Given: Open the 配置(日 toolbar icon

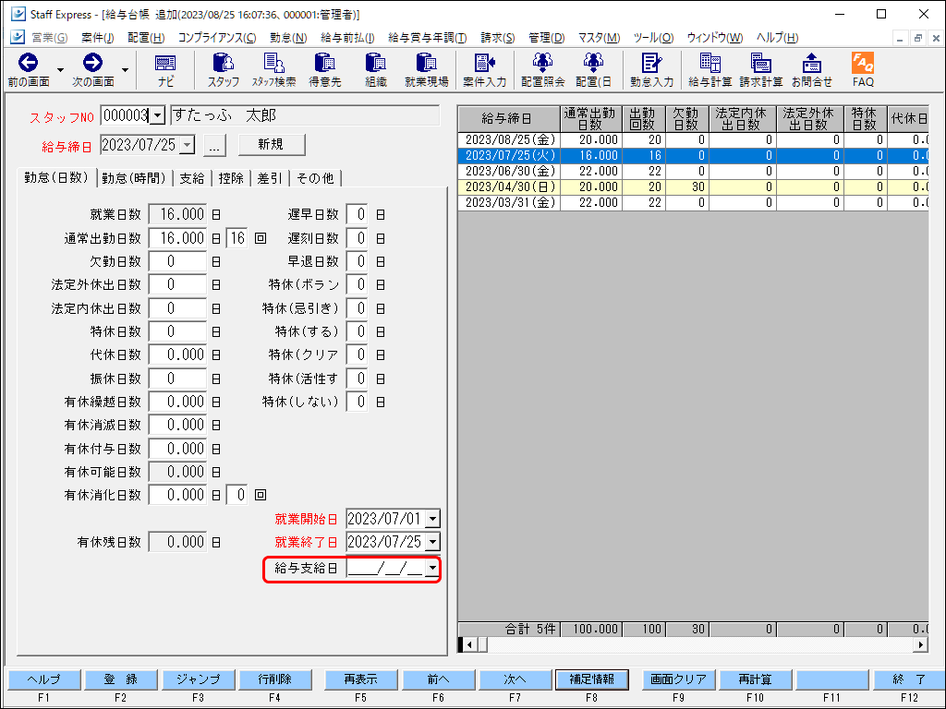Looking at the screenshot, I should coord(593,70).
